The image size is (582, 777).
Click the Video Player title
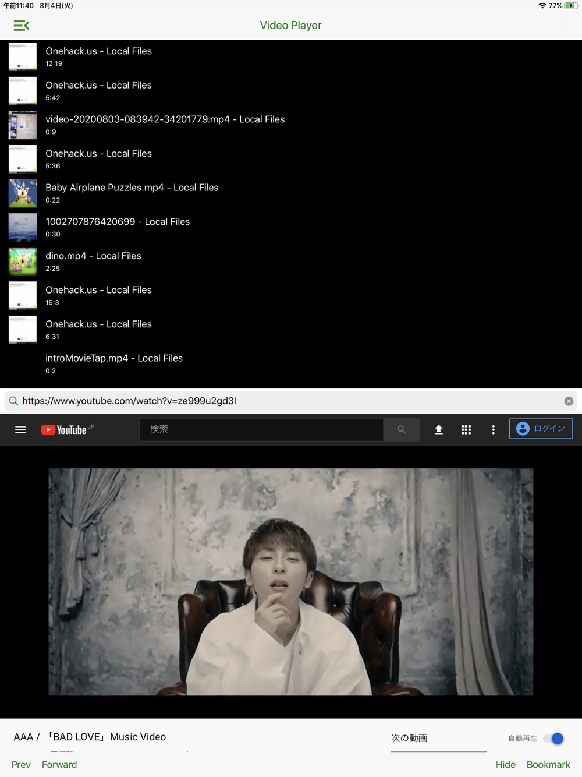tap(291, 26)
